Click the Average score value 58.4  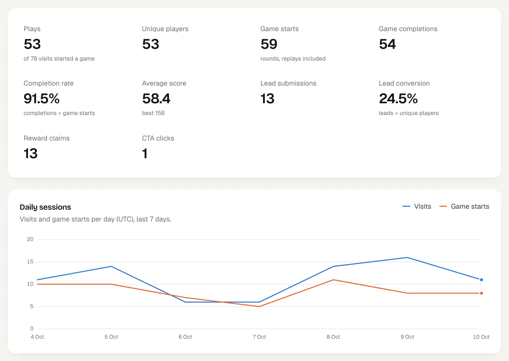pyautogui.click(x=156, y=99)
